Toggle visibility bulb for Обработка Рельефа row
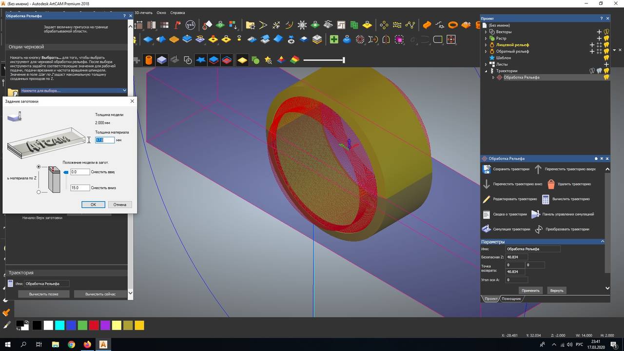This screenshot has width=624, height=351. (x=606, y=77)
